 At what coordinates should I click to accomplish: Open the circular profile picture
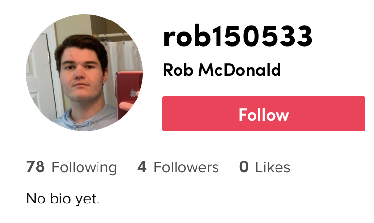point(84,73)
